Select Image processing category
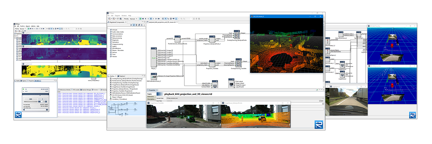This screenshot has width=432, height=144. pos(116,44)
